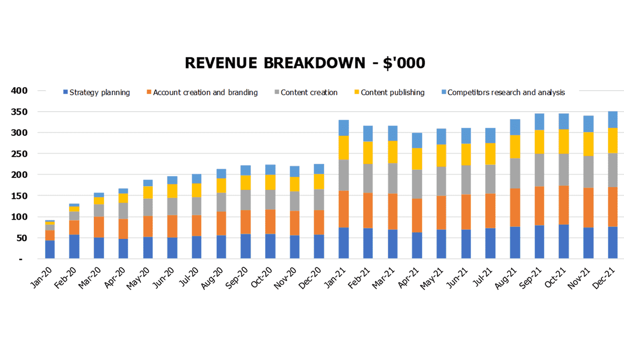Click the 250 y-axis value
This screenshot has width=624, height=351.
pos(19,154)
